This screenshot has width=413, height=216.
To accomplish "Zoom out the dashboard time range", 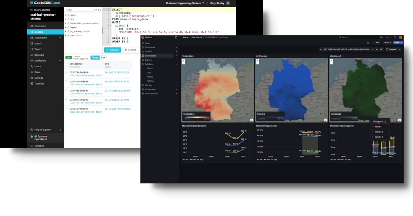I will pyautogui.click(x=381, y=49).
